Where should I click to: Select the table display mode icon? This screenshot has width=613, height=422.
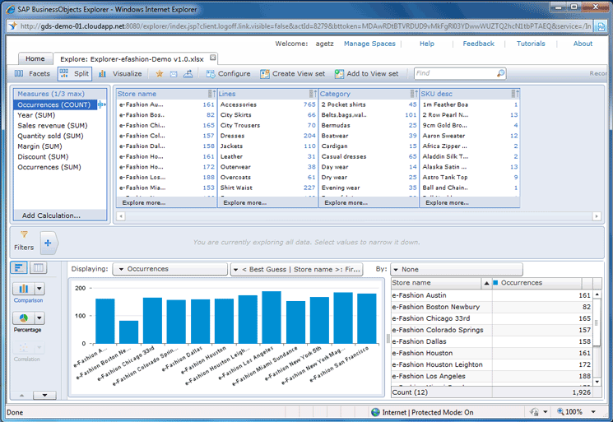click(x=39, y=267)
